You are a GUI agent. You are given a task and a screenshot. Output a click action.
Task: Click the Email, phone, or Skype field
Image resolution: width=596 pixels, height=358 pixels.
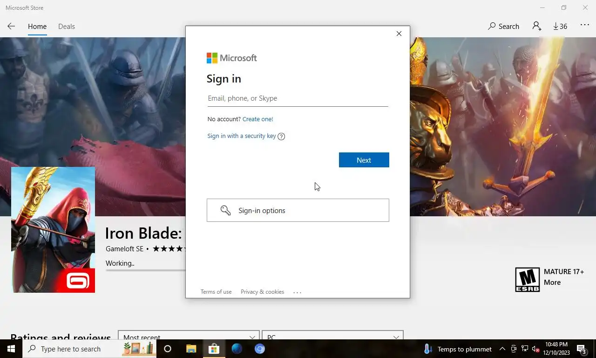[x=298, y=98]
